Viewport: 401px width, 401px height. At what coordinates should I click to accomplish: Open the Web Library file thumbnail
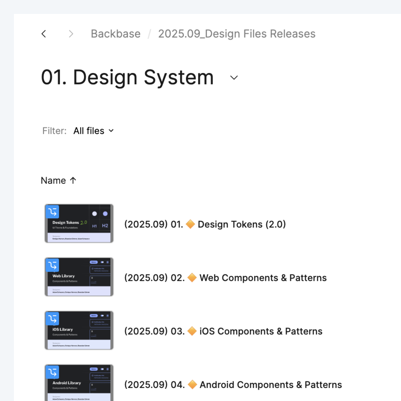click(x=79, y=277)
